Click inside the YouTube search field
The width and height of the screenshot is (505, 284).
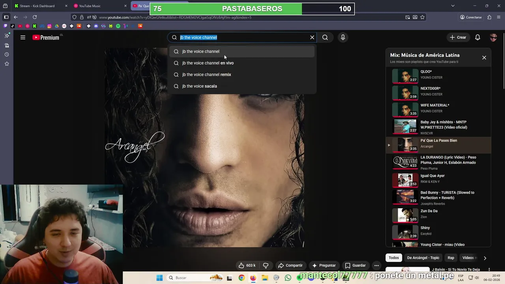click(x=243, y=37)
